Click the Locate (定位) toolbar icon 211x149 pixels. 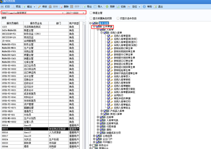point(129,7)
